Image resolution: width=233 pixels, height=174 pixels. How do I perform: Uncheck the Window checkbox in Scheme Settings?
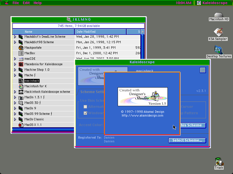pyautogui.click(x=85, y=113)
